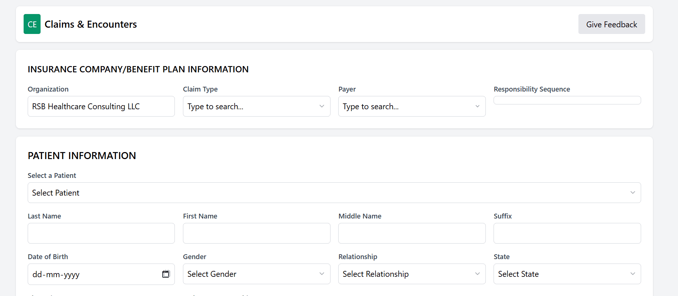The width and height of the screenshot is (678, 296).
Task: Click the Relationship label
Action: [358, 257]
